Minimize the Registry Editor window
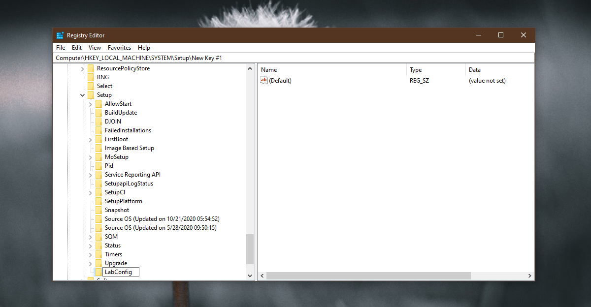Viewport: 591px width, 307px height. pos(478,35)
